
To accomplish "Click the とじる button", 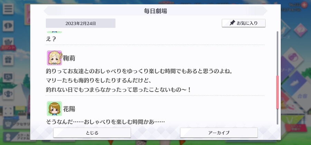I will (92, 133).
